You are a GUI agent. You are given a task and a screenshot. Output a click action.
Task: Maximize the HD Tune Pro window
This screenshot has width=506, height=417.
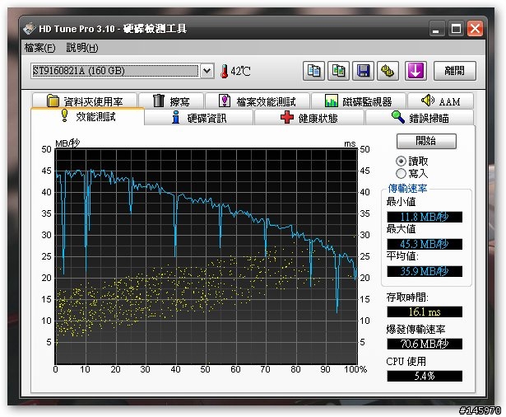456,29
